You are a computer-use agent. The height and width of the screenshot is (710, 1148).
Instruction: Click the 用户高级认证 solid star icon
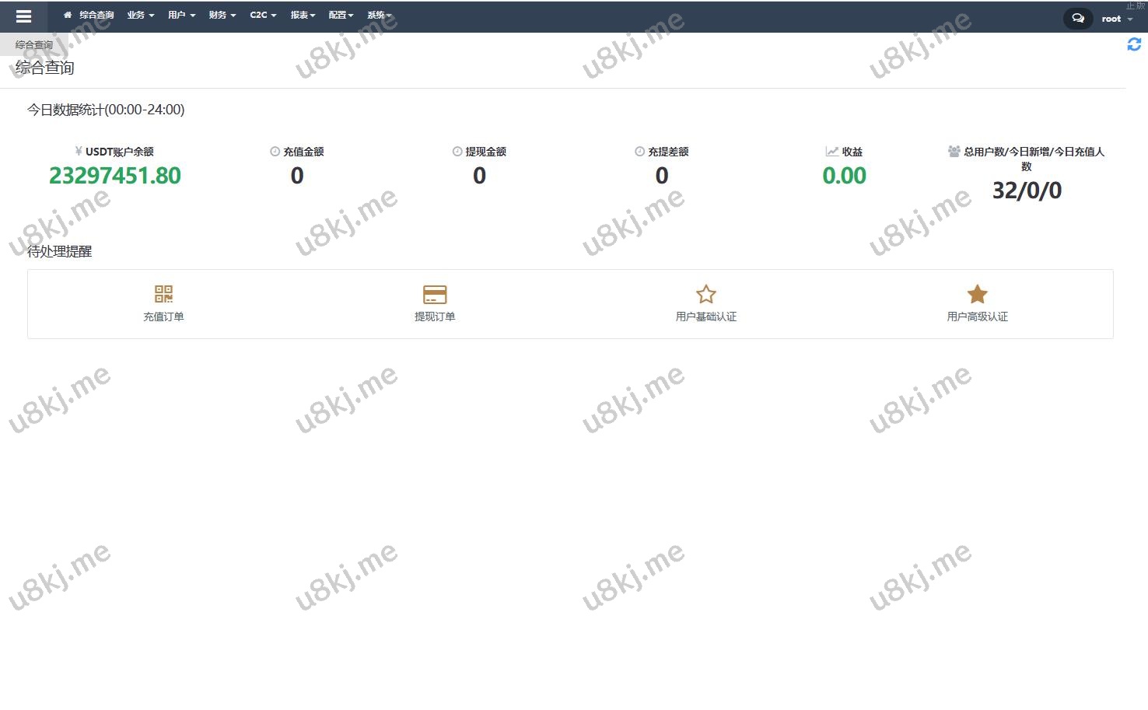click(x=977, y=294)
